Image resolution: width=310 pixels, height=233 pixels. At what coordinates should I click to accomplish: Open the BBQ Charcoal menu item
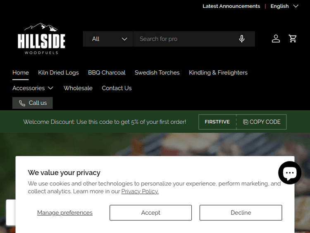(x=107, y=72)
